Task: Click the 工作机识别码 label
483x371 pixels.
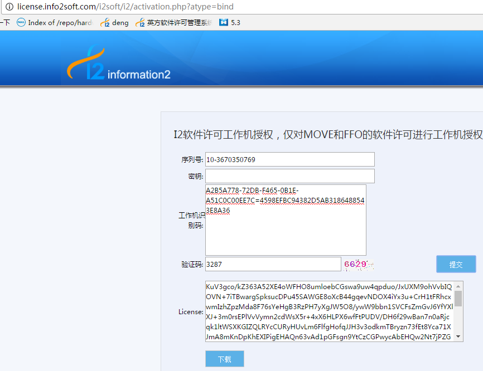Action: pyautogui.click(x=192, y=220)
